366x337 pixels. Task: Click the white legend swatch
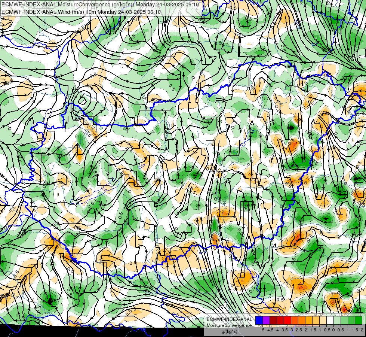(x=330, y=321)
